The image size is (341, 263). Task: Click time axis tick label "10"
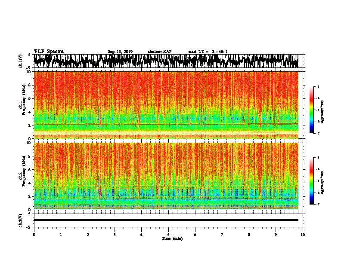[x=303, y=235]
